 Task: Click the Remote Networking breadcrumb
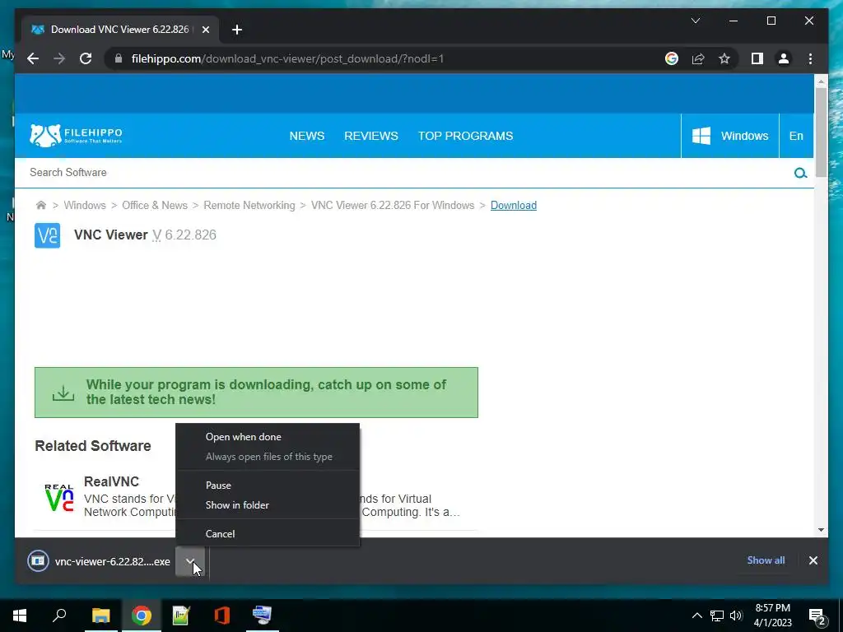tap(249, 205)
